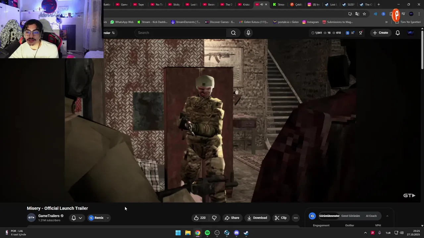Viewport: 424px width, 238px height.
Task: Open Discord from the taskbar
Action: click(237, 233)
